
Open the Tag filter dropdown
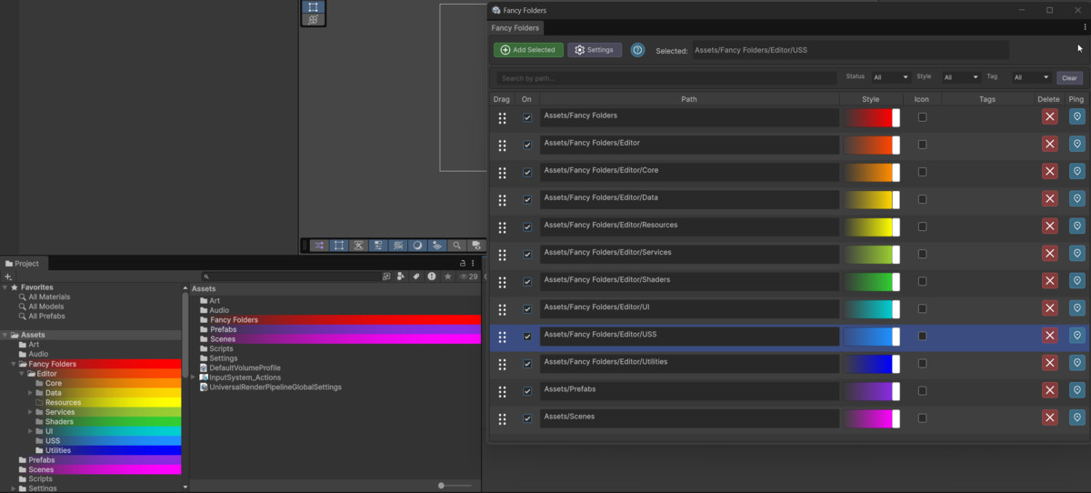tap(1031, 77)
